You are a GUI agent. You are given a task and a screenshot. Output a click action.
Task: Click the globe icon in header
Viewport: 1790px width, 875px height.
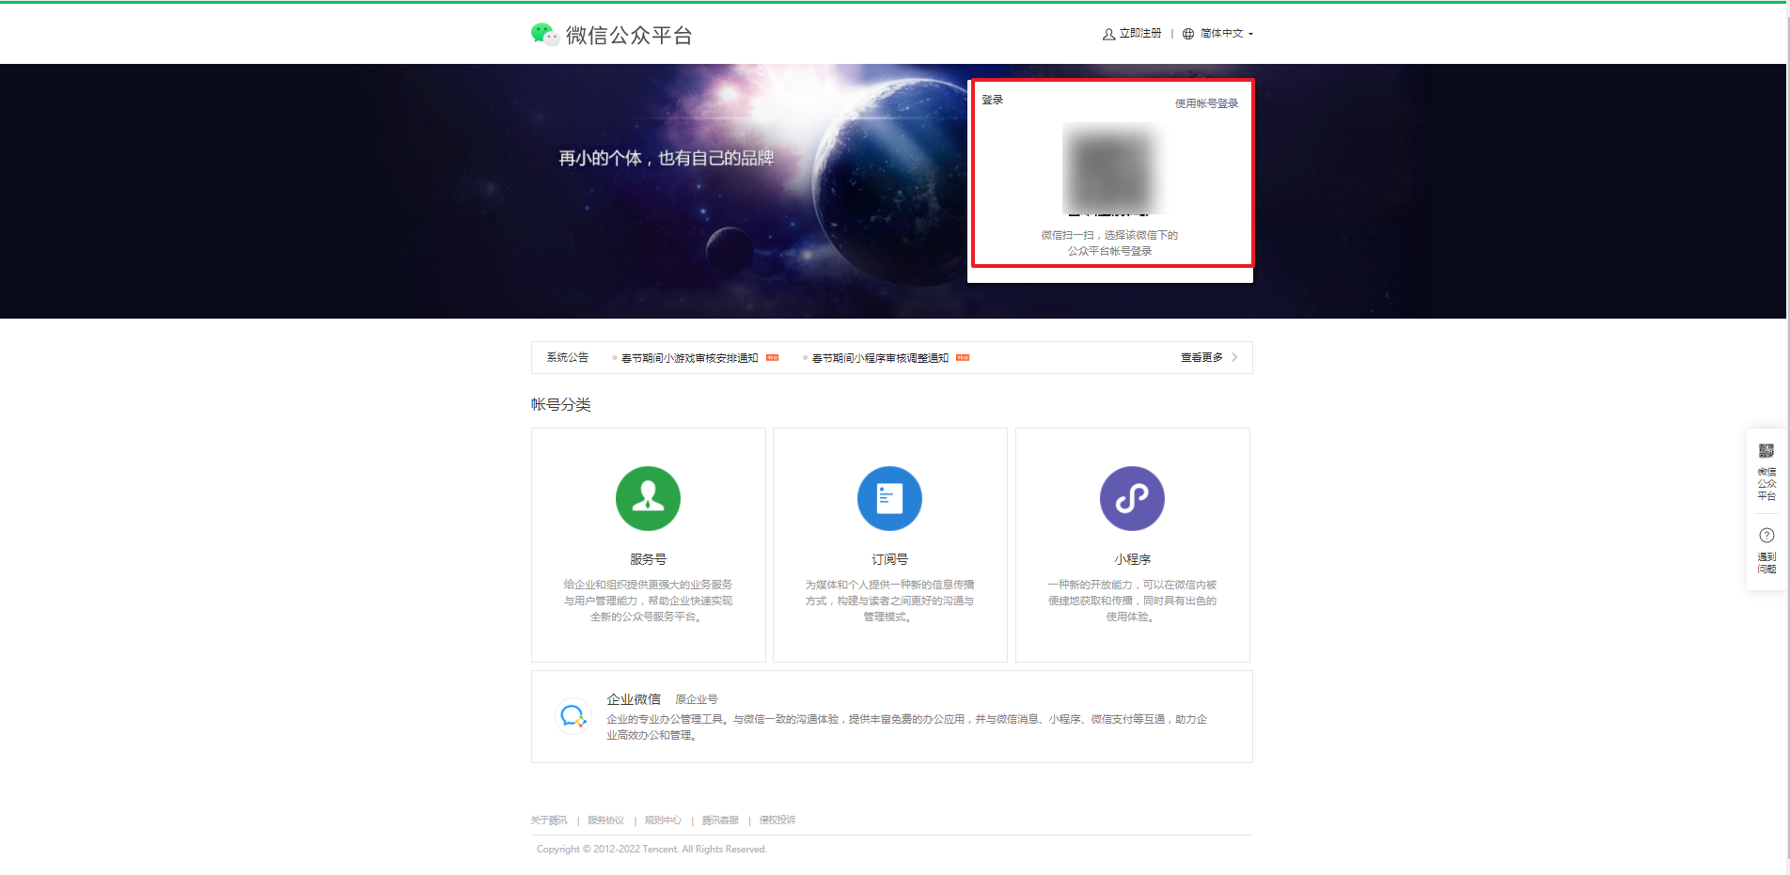[1188, 34]
